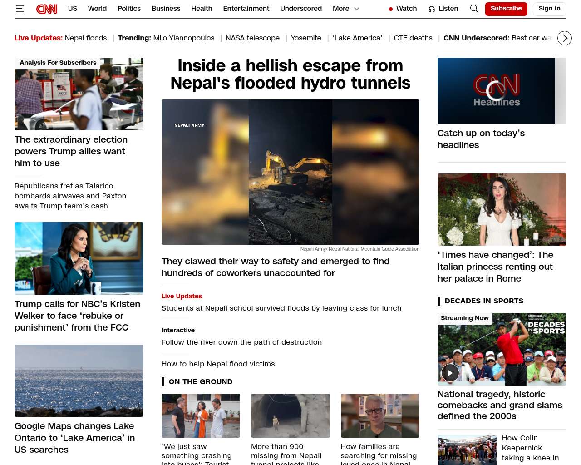Open the Google Maps Lake Ontario story

click(74, 438)
